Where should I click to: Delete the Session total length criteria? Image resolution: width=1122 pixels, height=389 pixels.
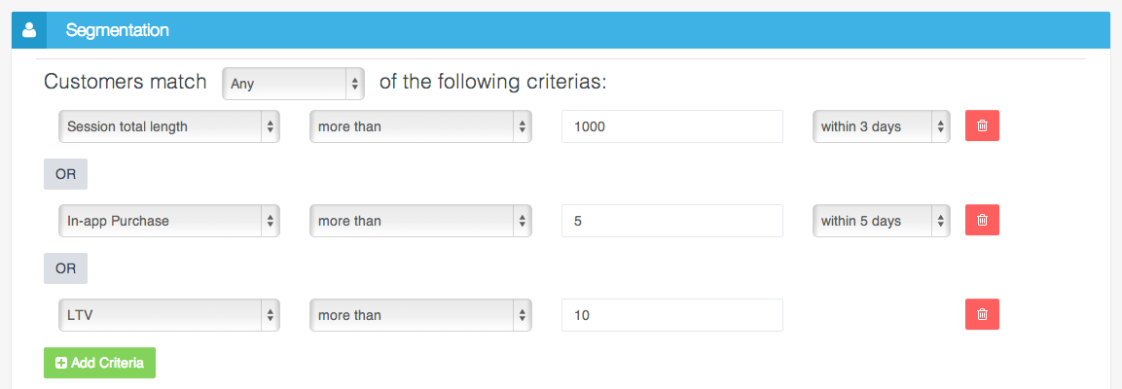982,126
